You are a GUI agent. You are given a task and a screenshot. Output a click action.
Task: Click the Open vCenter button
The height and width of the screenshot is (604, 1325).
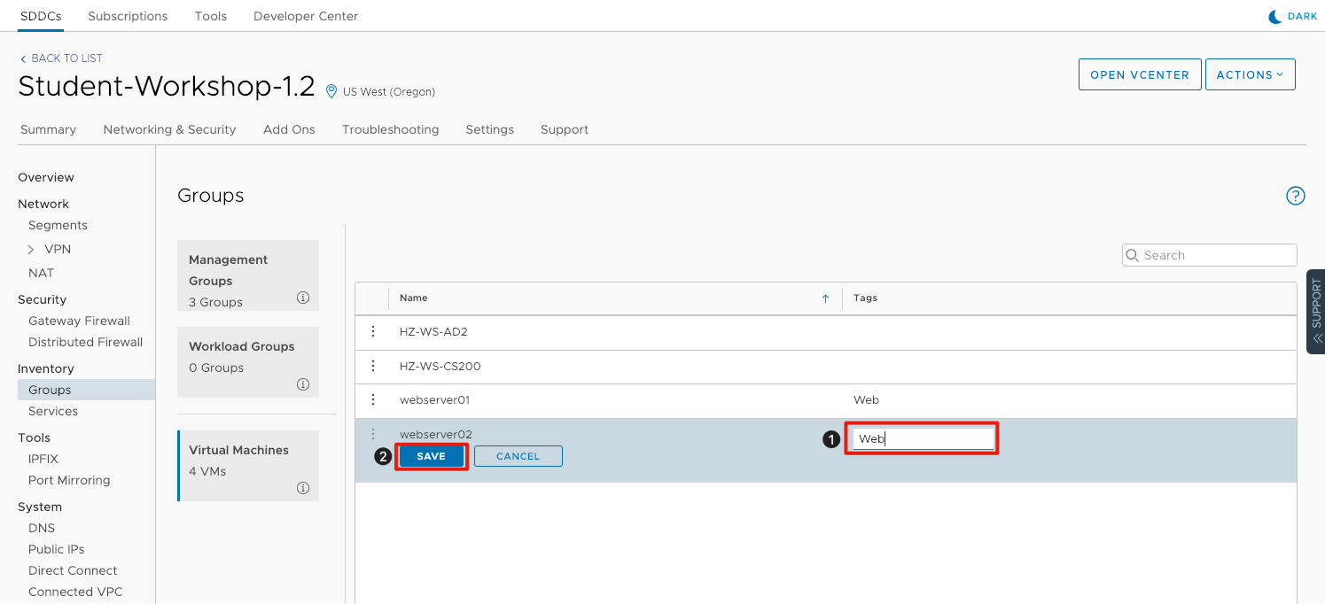(1139, 74)
